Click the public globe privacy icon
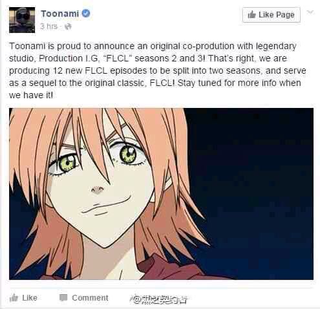The height and width of the screenshot is (309, 320). click(68, 27)
